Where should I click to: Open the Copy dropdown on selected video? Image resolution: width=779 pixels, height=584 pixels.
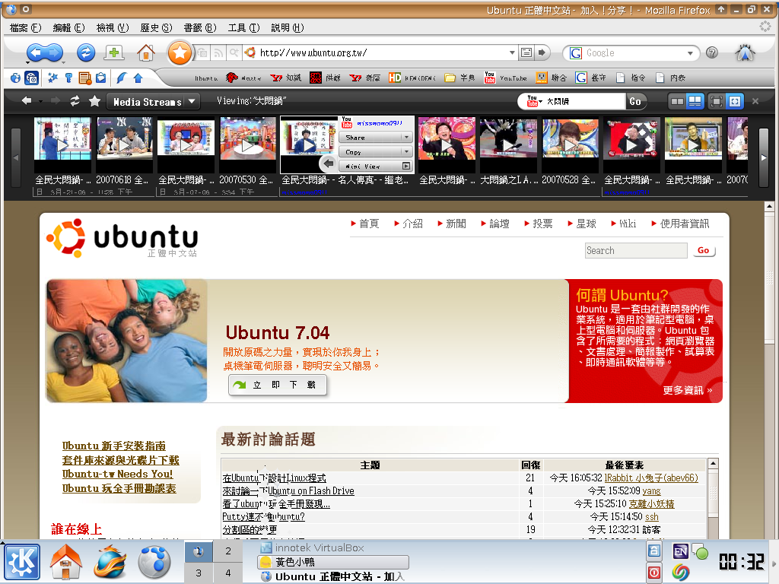pos(376,151)
